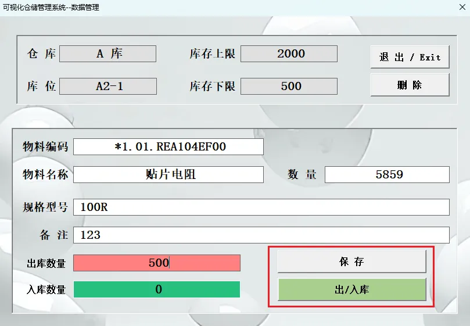
Task: Click the 保存 save button
Action: pos(351,261)
